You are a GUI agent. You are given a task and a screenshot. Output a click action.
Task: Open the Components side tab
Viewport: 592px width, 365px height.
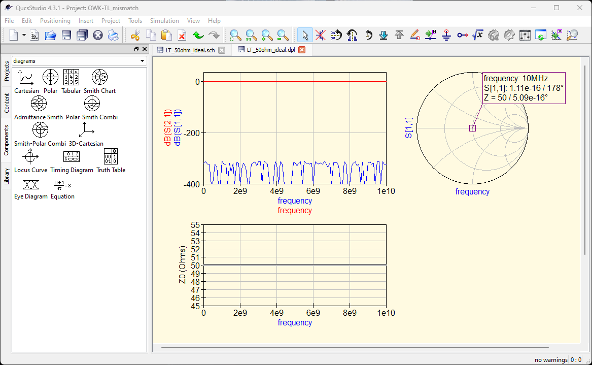(7, 140)
